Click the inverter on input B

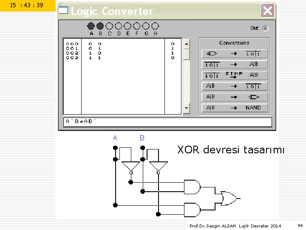click(158, 168)
